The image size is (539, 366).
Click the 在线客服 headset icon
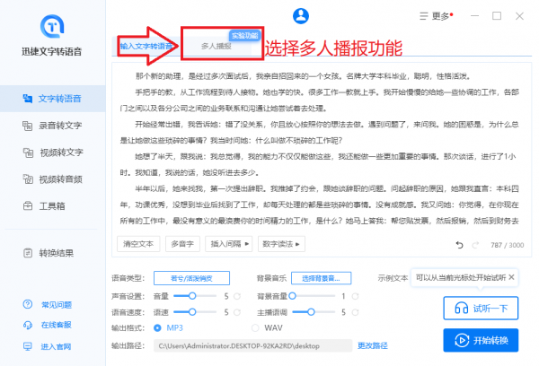tap(28, 325)
